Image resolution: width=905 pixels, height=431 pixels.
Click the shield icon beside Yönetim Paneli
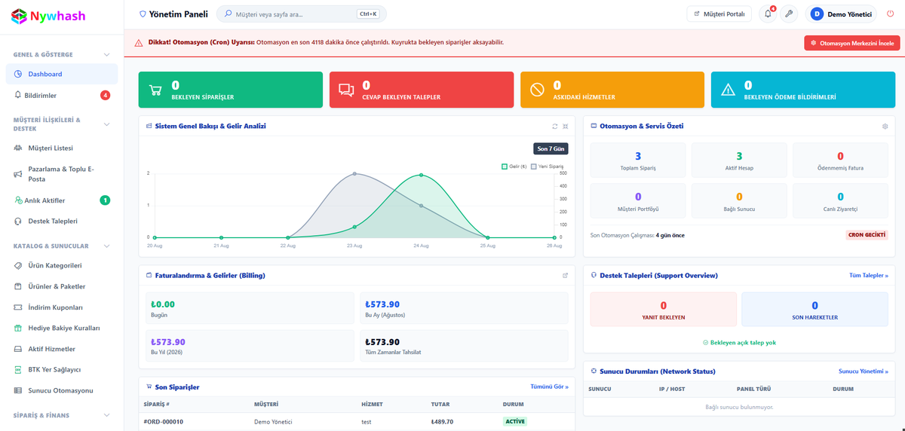143,14
